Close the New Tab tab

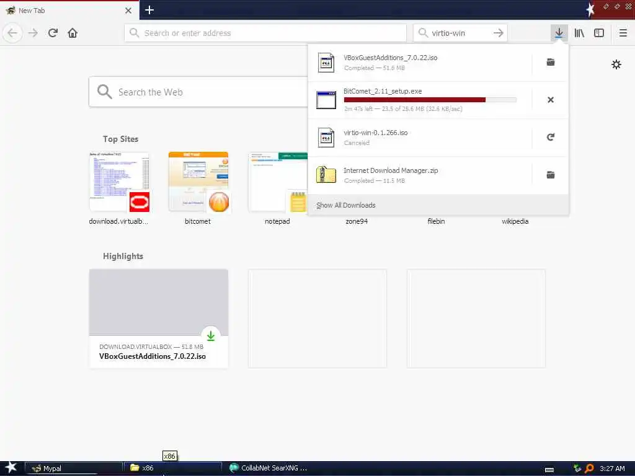click(128, 11)
